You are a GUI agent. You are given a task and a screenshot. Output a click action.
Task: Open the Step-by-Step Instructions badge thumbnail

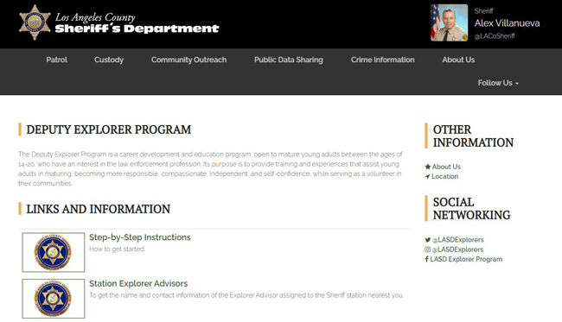(54, 252)
